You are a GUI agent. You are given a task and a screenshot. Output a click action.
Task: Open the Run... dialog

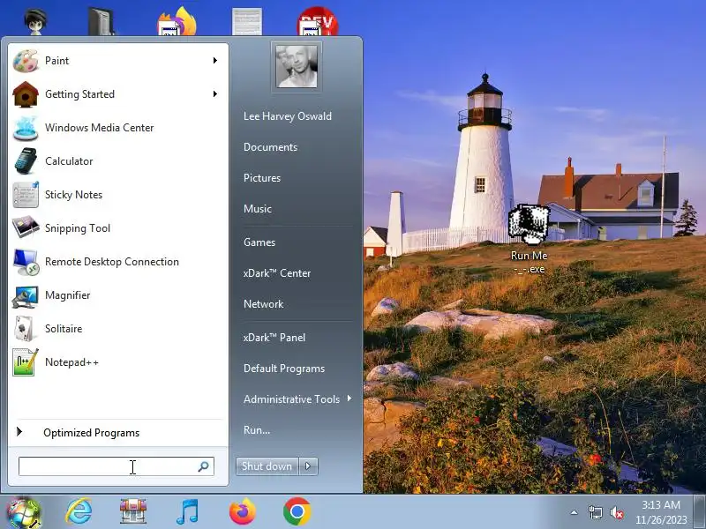pos(257,430)
